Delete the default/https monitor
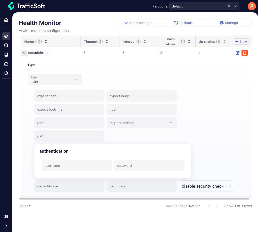The height and width of the screenshot is (232, 258). (x=245, y=53)
